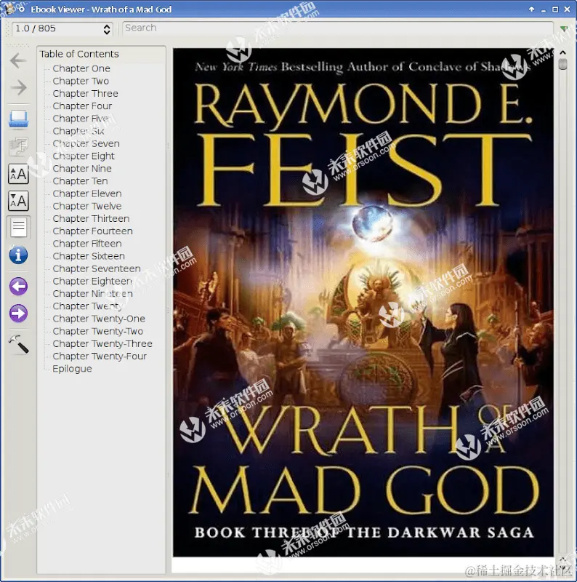Click the vertical scrollbar up arrow
The image size is (577, 582).
click(562, 52)
